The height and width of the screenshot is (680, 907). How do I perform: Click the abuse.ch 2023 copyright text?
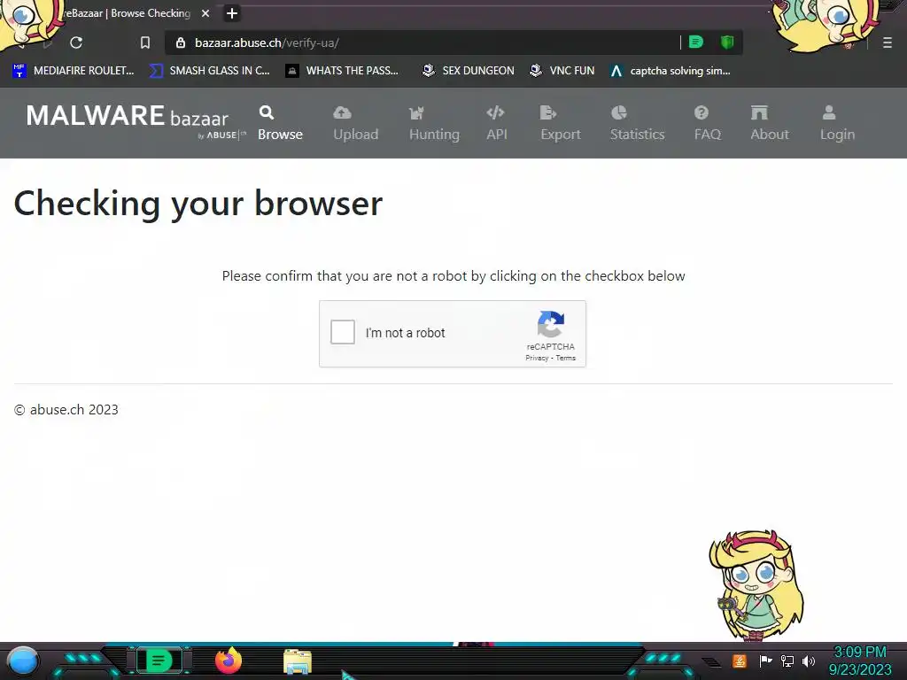click(x=66, y=409)
